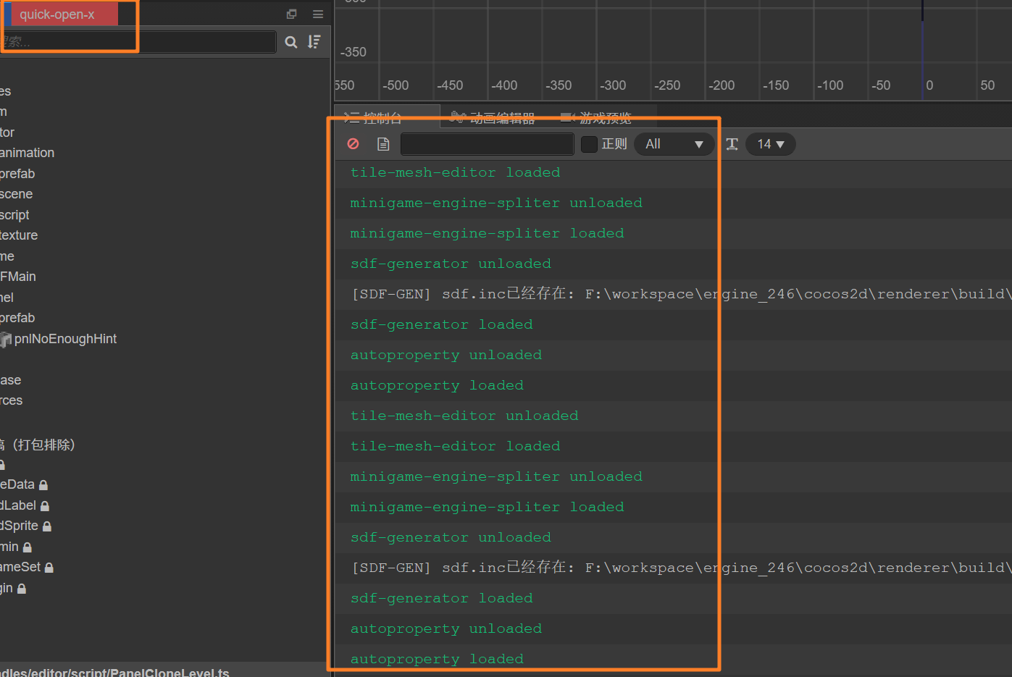Toggle the asset sort order icon
The height and width of the screenshot is (677, 1012).
click(314, 42)
